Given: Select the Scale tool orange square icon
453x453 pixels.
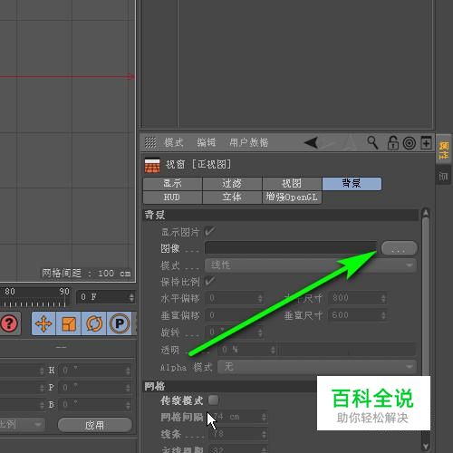Looking at the screenshot, I should (x=69, y=323).
